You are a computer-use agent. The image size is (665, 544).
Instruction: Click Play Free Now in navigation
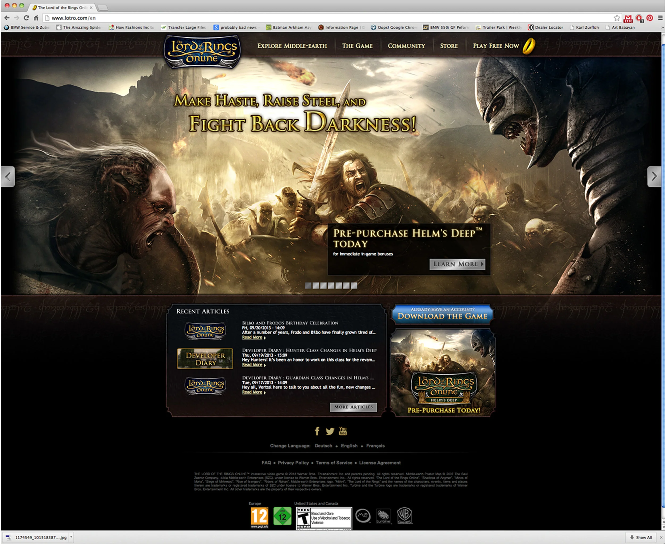[496, 46]
